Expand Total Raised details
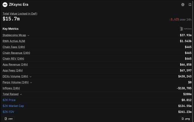 click(x=21, y=94)
